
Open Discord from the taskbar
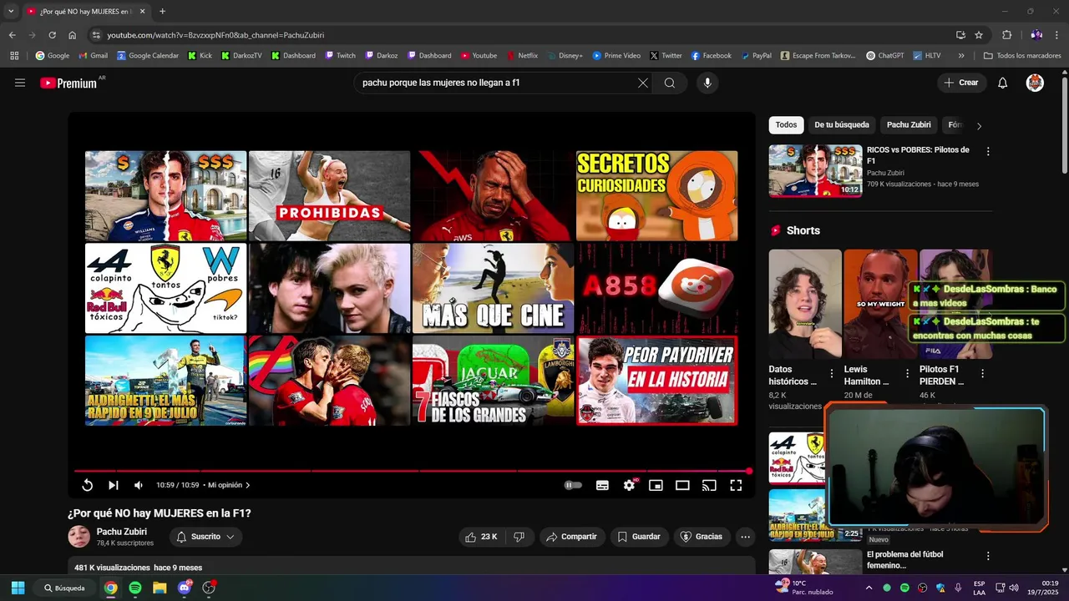pyautogui.click(x=185, y=588)
